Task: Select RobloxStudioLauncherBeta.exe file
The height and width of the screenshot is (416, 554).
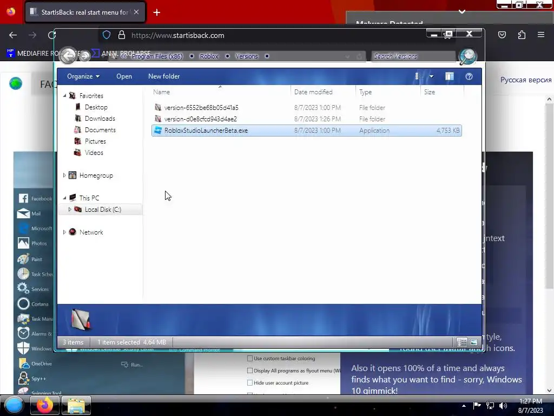Action: (306, 131)
